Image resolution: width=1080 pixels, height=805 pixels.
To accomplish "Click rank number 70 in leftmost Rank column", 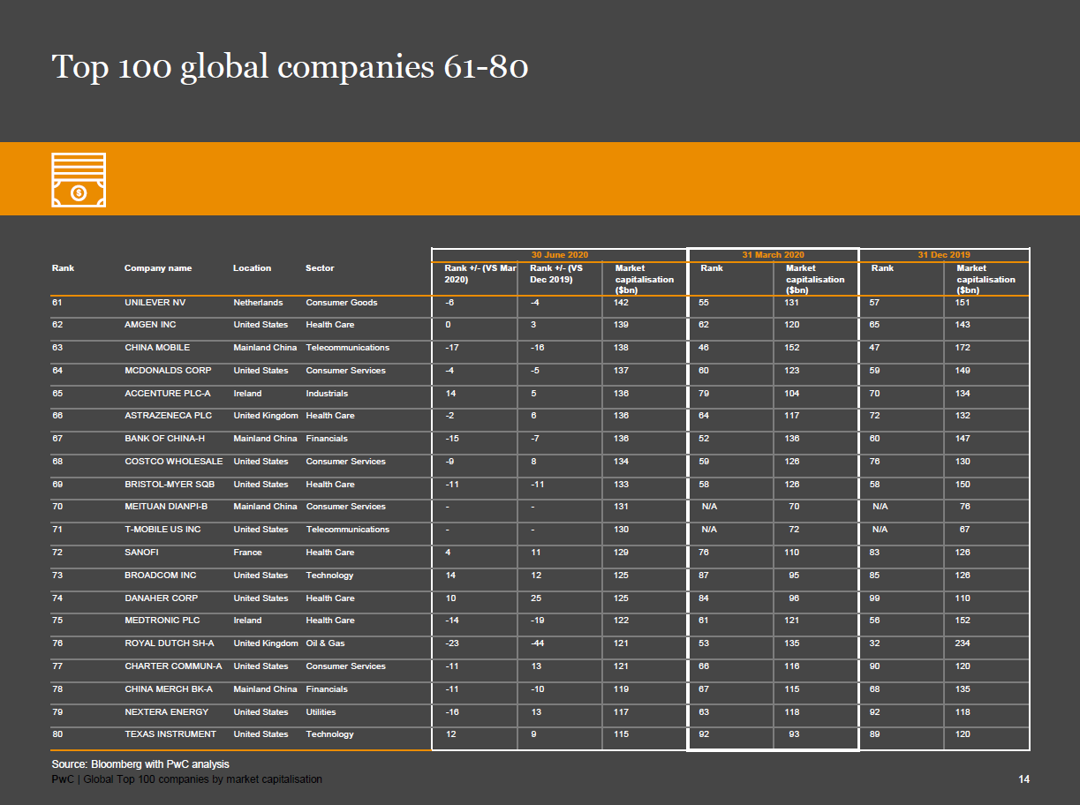I will (58, 507).
